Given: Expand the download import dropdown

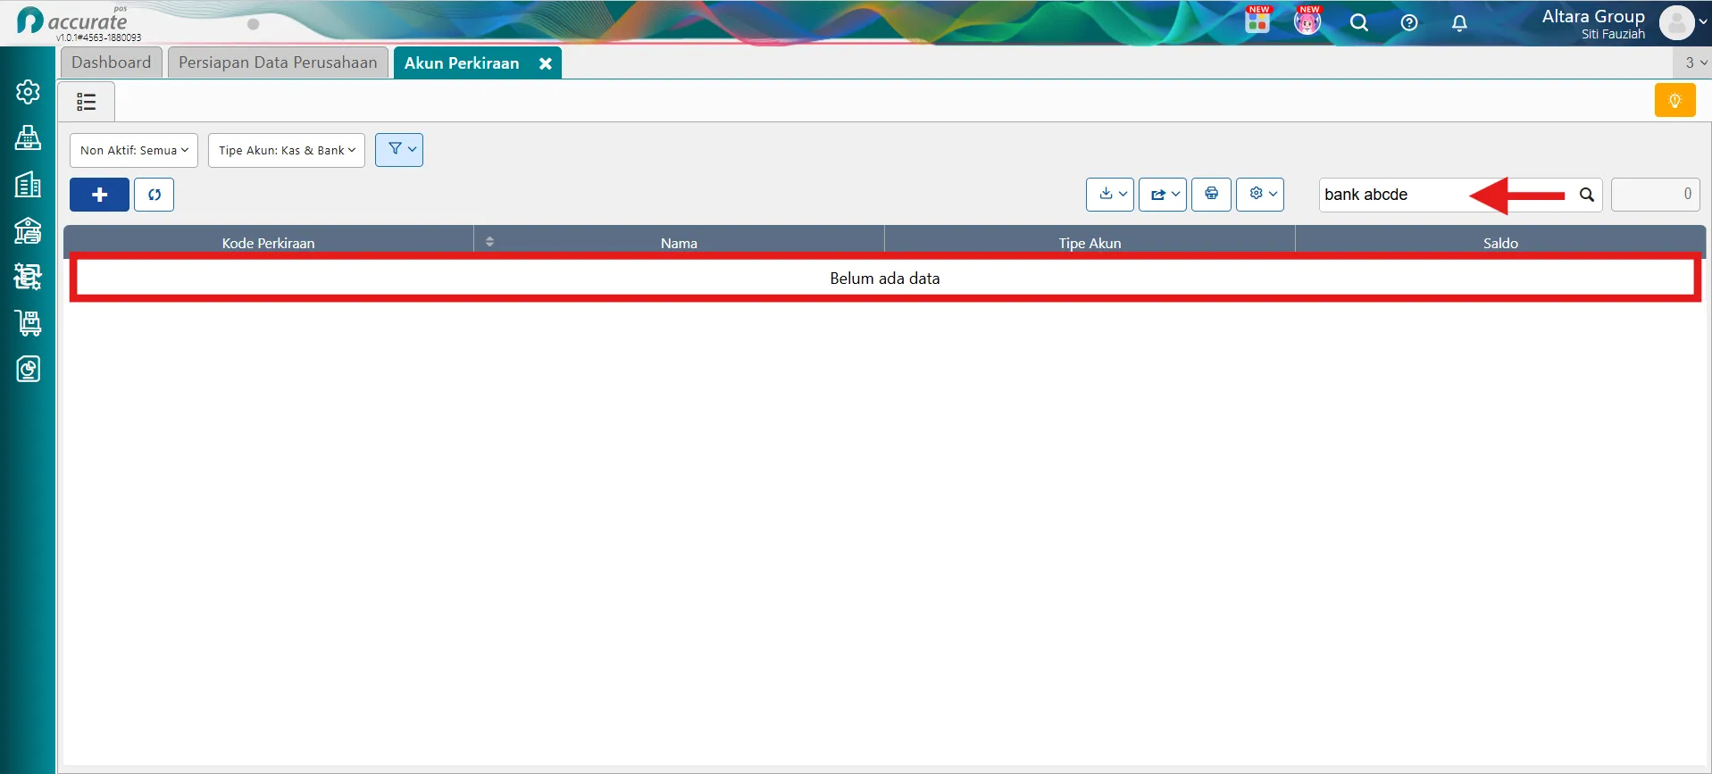Looking at the screenshot, I should click(1110, 194).
